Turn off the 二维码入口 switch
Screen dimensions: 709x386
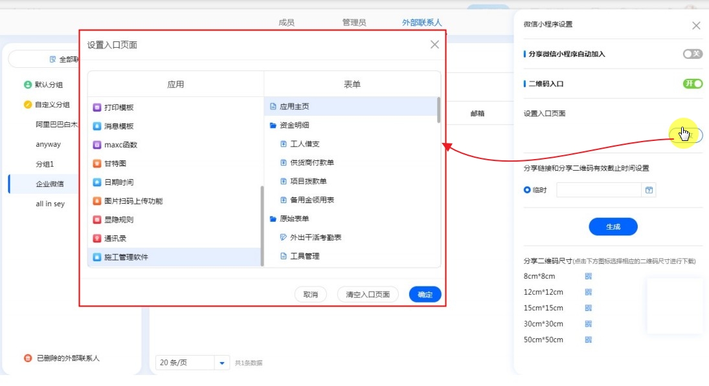tap(692, 83)
